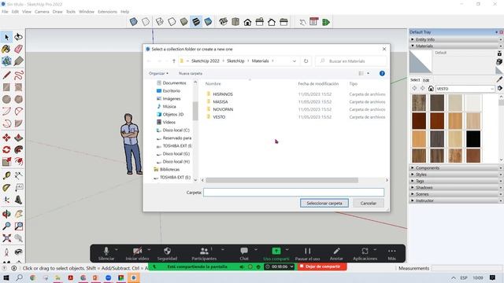Select Escritorio in the navigation pane

(172, 91)
